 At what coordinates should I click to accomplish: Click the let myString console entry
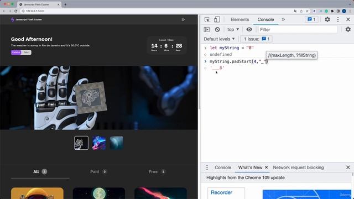tap(232, 48)
